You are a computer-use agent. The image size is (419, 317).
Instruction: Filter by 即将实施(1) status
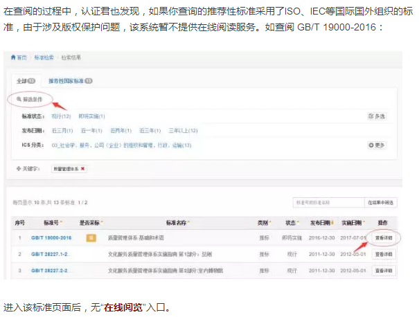(x=91, y=116)
